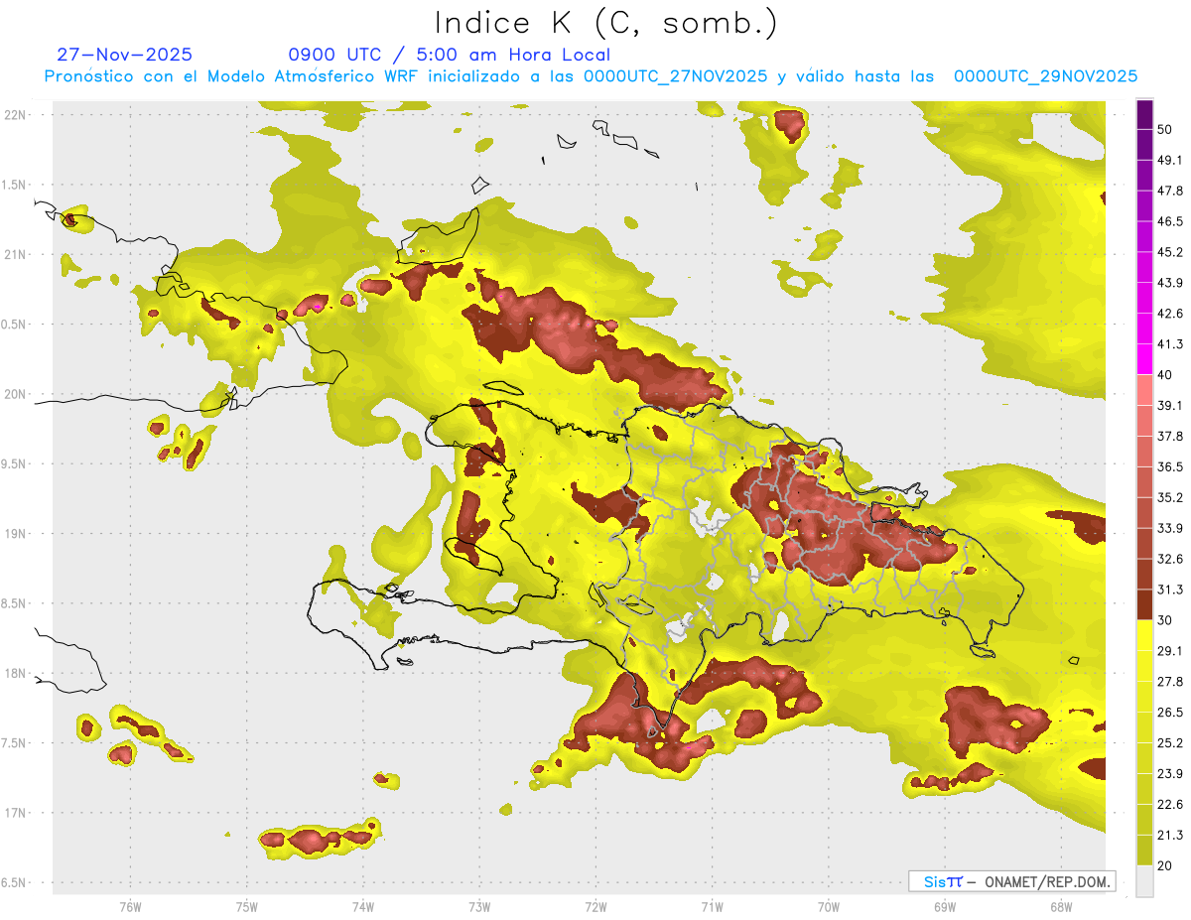Click the latitude axis label "9.5N"
1191x920 pixels.
coord(15,464)
